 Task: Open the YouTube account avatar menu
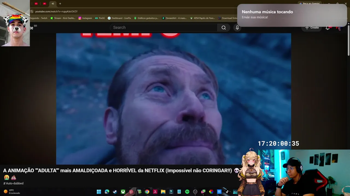click(x=339, y=27)
